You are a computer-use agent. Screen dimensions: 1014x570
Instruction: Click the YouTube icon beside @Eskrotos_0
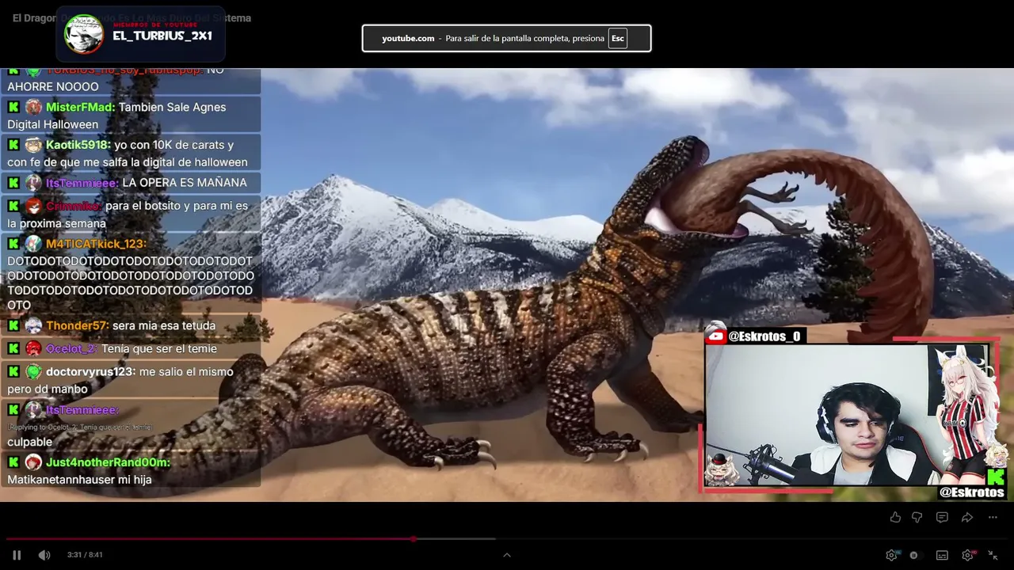pos(715,336)
